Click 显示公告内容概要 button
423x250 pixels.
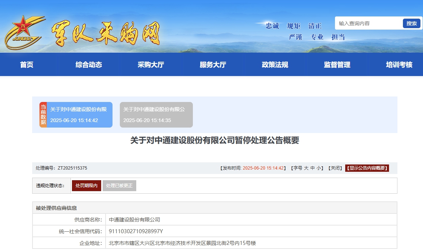coord(367,168)
